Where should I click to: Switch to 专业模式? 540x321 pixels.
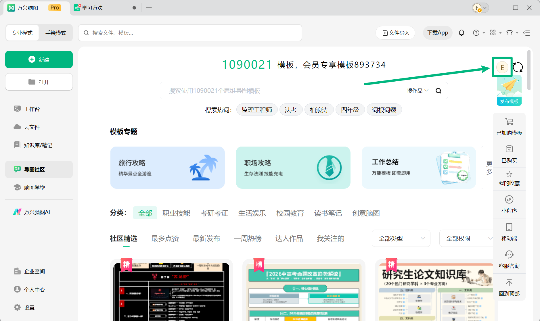(22, 33)
